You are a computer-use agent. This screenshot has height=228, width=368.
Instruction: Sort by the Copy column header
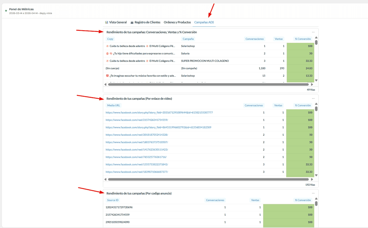(110, 39)
